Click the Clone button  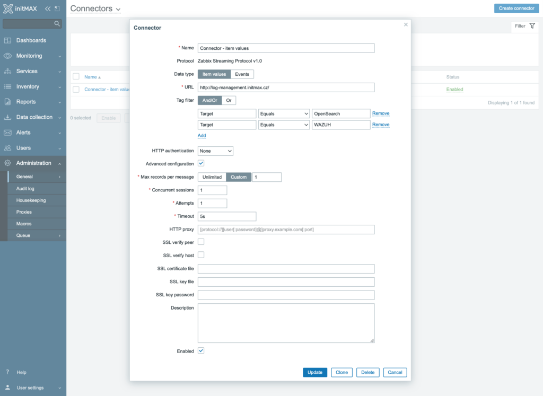tap(341, 373)
